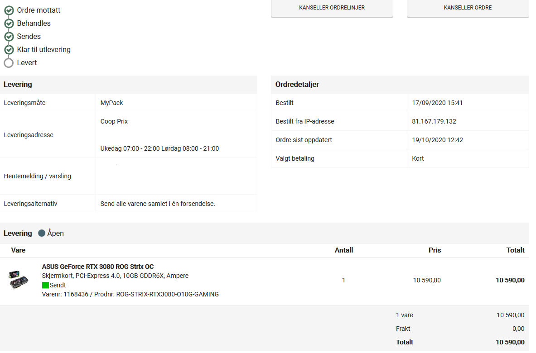Click the Klar til utlevering checkmark icon
The height and width of the screenshot is (353, 536).
tap(9, 50)
